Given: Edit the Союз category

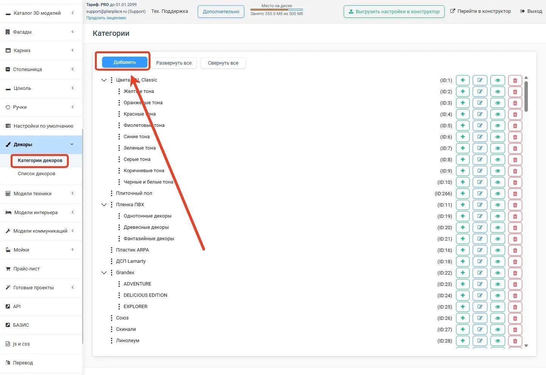Looking at the screenshot, I should point(480,318).
